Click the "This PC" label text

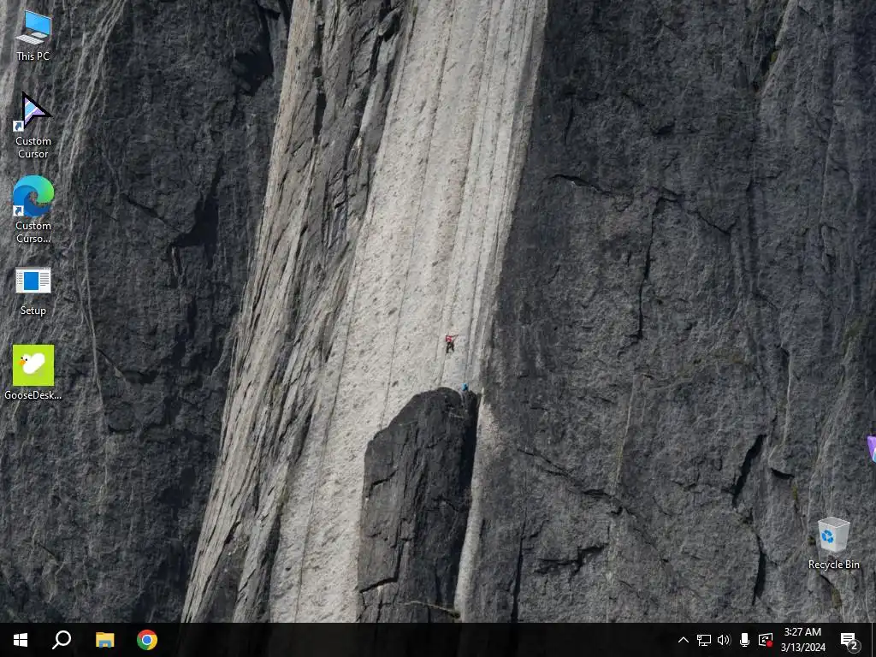pyautogui.click(x=33, y=56)
